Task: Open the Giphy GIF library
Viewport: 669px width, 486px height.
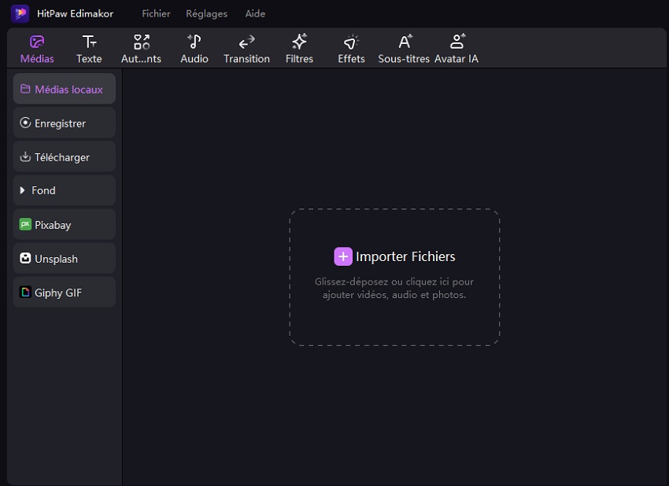Action: coord(65,292)
